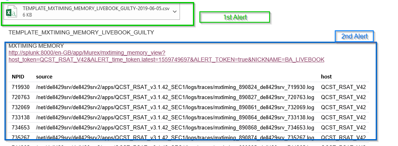Open the TEMPLATE_MXTIMING_MEMORY_LIVEBOOK_GUILTY csv attachment
This screenshot has height=146, width=398.
tap(92, 12)
